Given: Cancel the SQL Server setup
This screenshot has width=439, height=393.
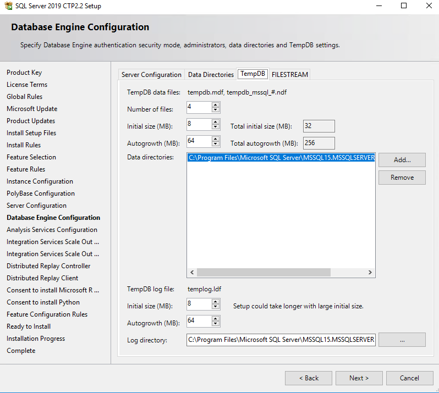Looking at the screenshot, I should (x=410, y=378).
